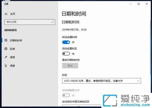This screenshot has height=108, width=152.
Task: Open the 时区 UTC+08:00 dropdown
Action: tap(102, 81)
